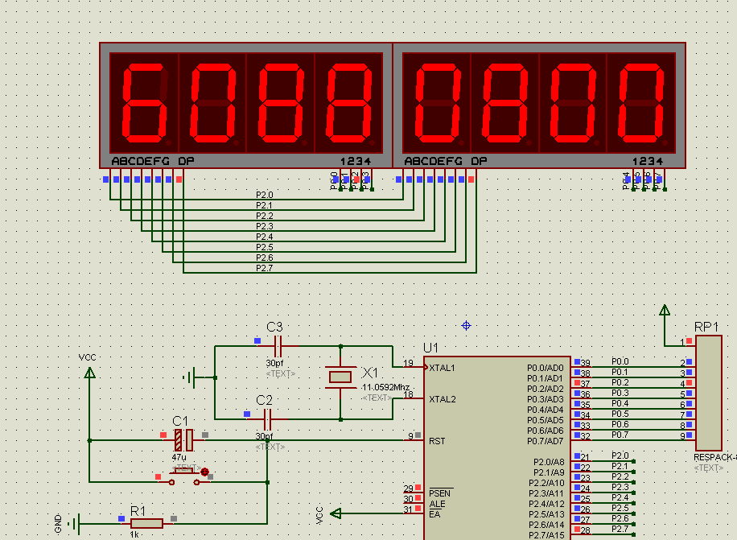
Task: Select the ground symbol left of C3
Action: tap(189, 377)
